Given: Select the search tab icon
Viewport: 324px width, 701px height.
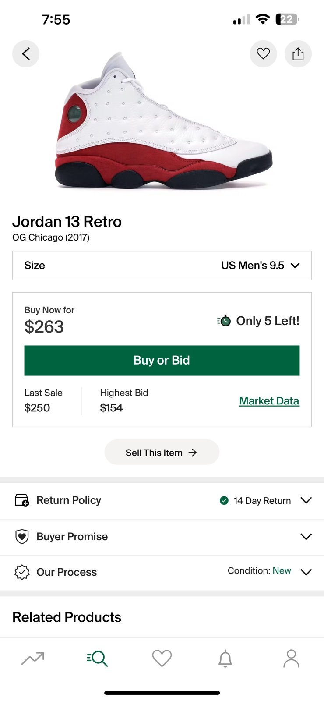Looking at the screenshot, I should click(97, 658).
